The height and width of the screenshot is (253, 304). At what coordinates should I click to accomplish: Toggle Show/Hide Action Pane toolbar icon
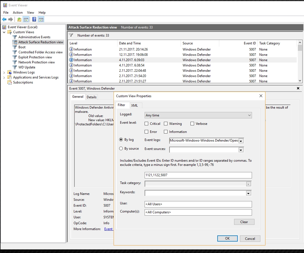[41, 20]
